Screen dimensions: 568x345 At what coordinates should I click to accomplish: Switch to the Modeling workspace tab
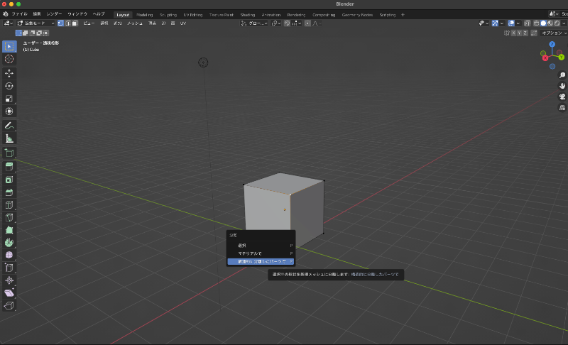click(145, 15)
